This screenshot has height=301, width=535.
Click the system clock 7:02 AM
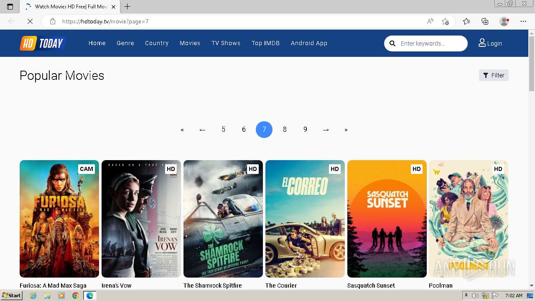514,296
